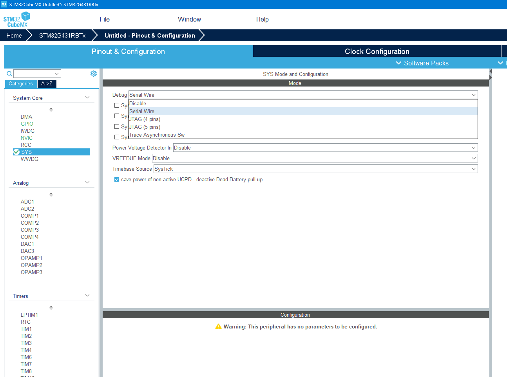
Task: Select ADC1 in Analog
Action: [27, 202]
